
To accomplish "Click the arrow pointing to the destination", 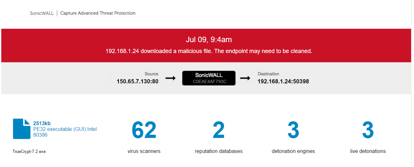I will 245,78.
